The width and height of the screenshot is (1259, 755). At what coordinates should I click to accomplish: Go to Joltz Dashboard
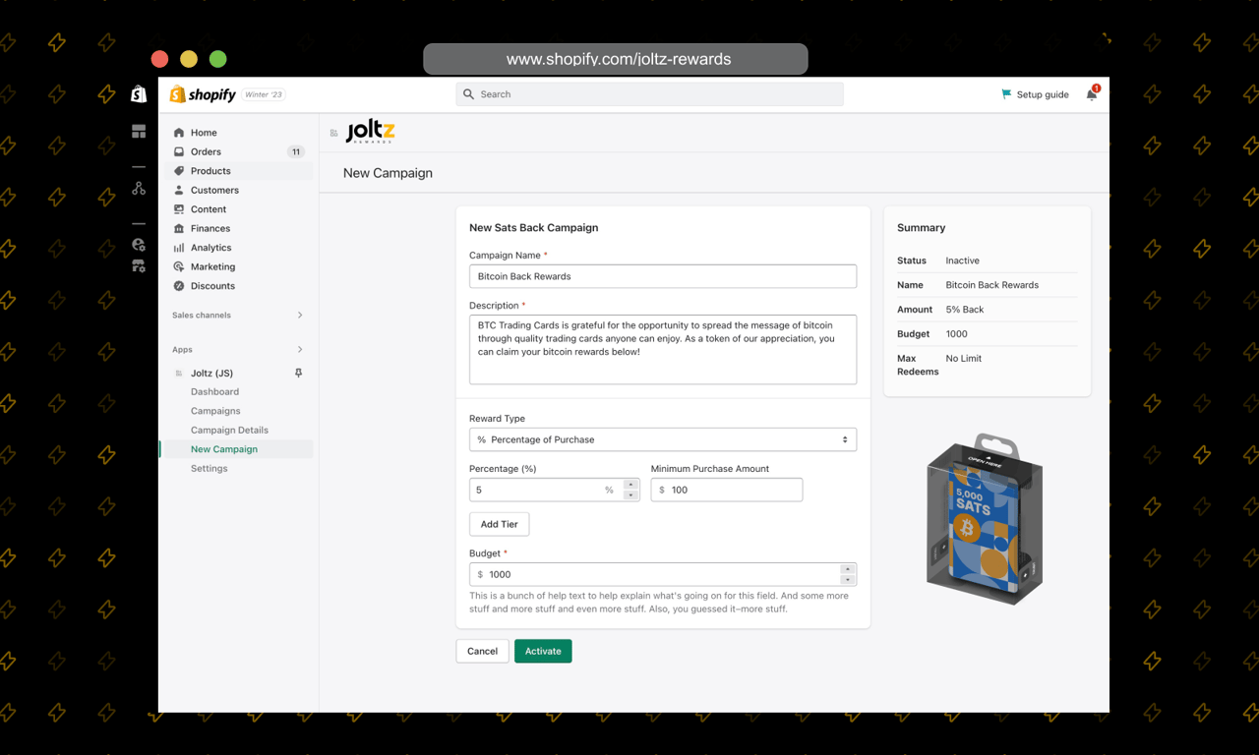coord(214,392)
